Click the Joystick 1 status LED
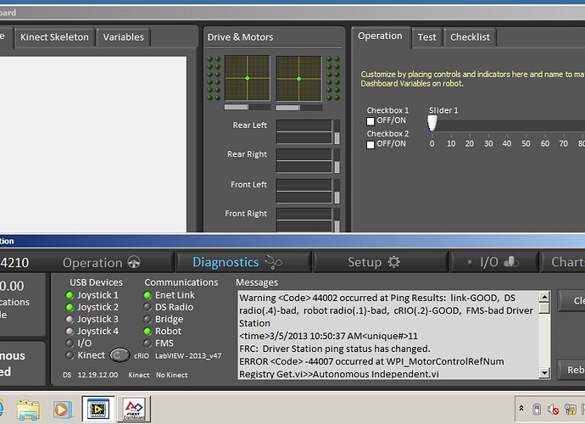The width and height of the screenshot is (585, 424). click(x=70, y=295)
